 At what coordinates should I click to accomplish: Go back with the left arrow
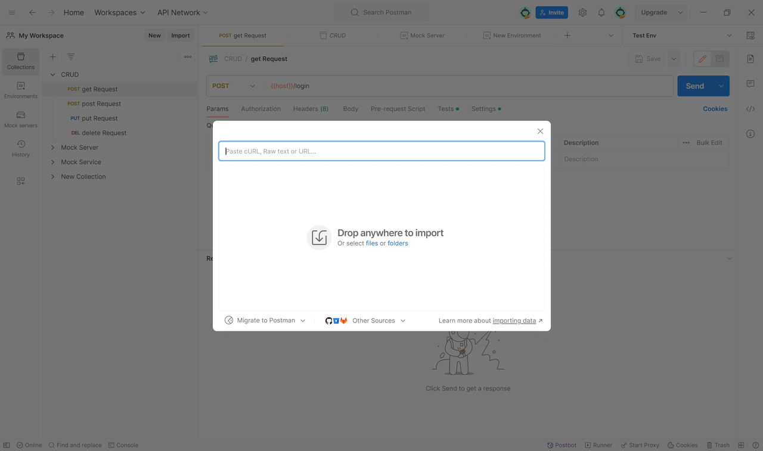click(32, 12)
